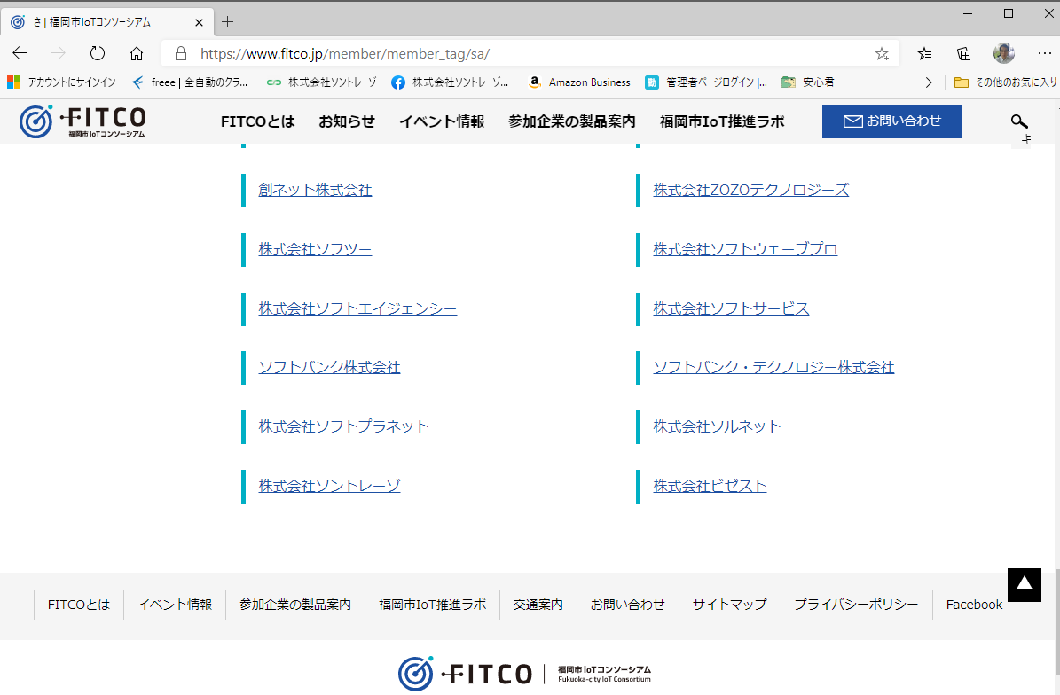The height and width of the screenshot is (695, 1060).
Task: Open 株式会社ソフトウェーブプロ link
Action: point(745,249)
